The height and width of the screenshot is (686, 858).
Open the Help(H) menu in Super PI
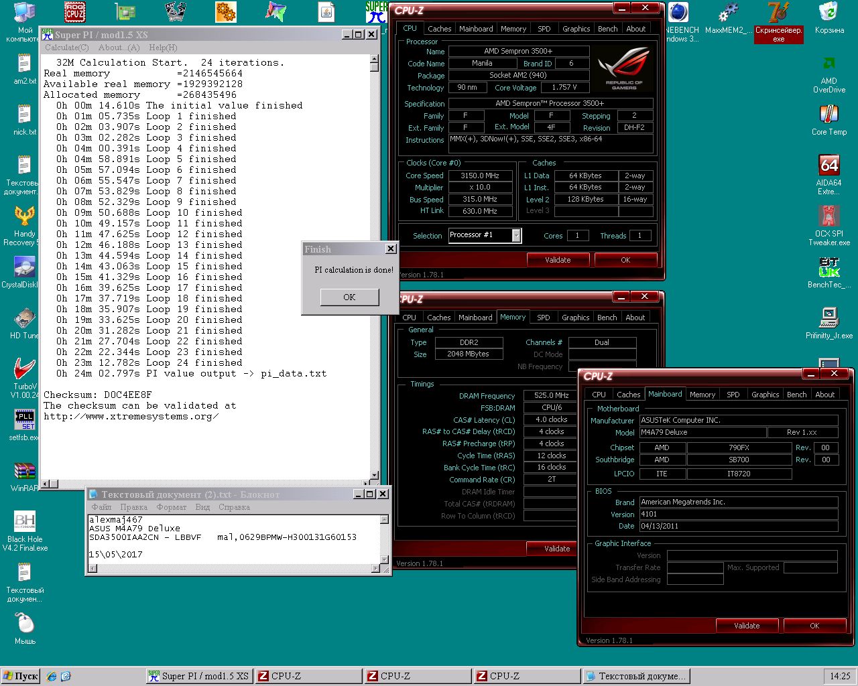point(163,48)
